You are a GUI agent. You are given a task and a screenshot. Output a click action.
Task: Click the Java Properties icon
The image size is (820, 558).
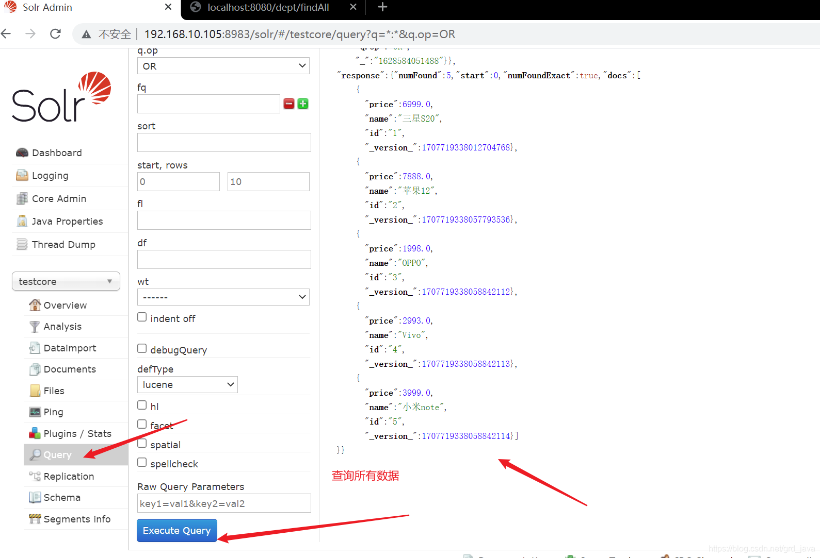pos(22,221)
